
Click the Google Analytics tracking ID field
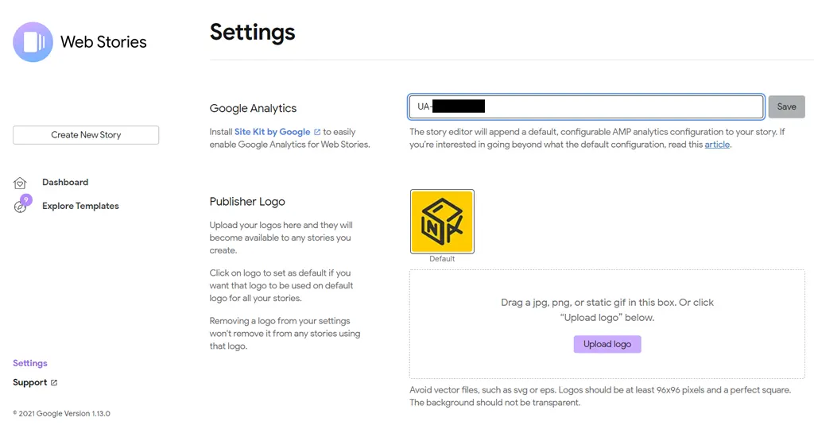pyautogui.click(x=586, y=106)
